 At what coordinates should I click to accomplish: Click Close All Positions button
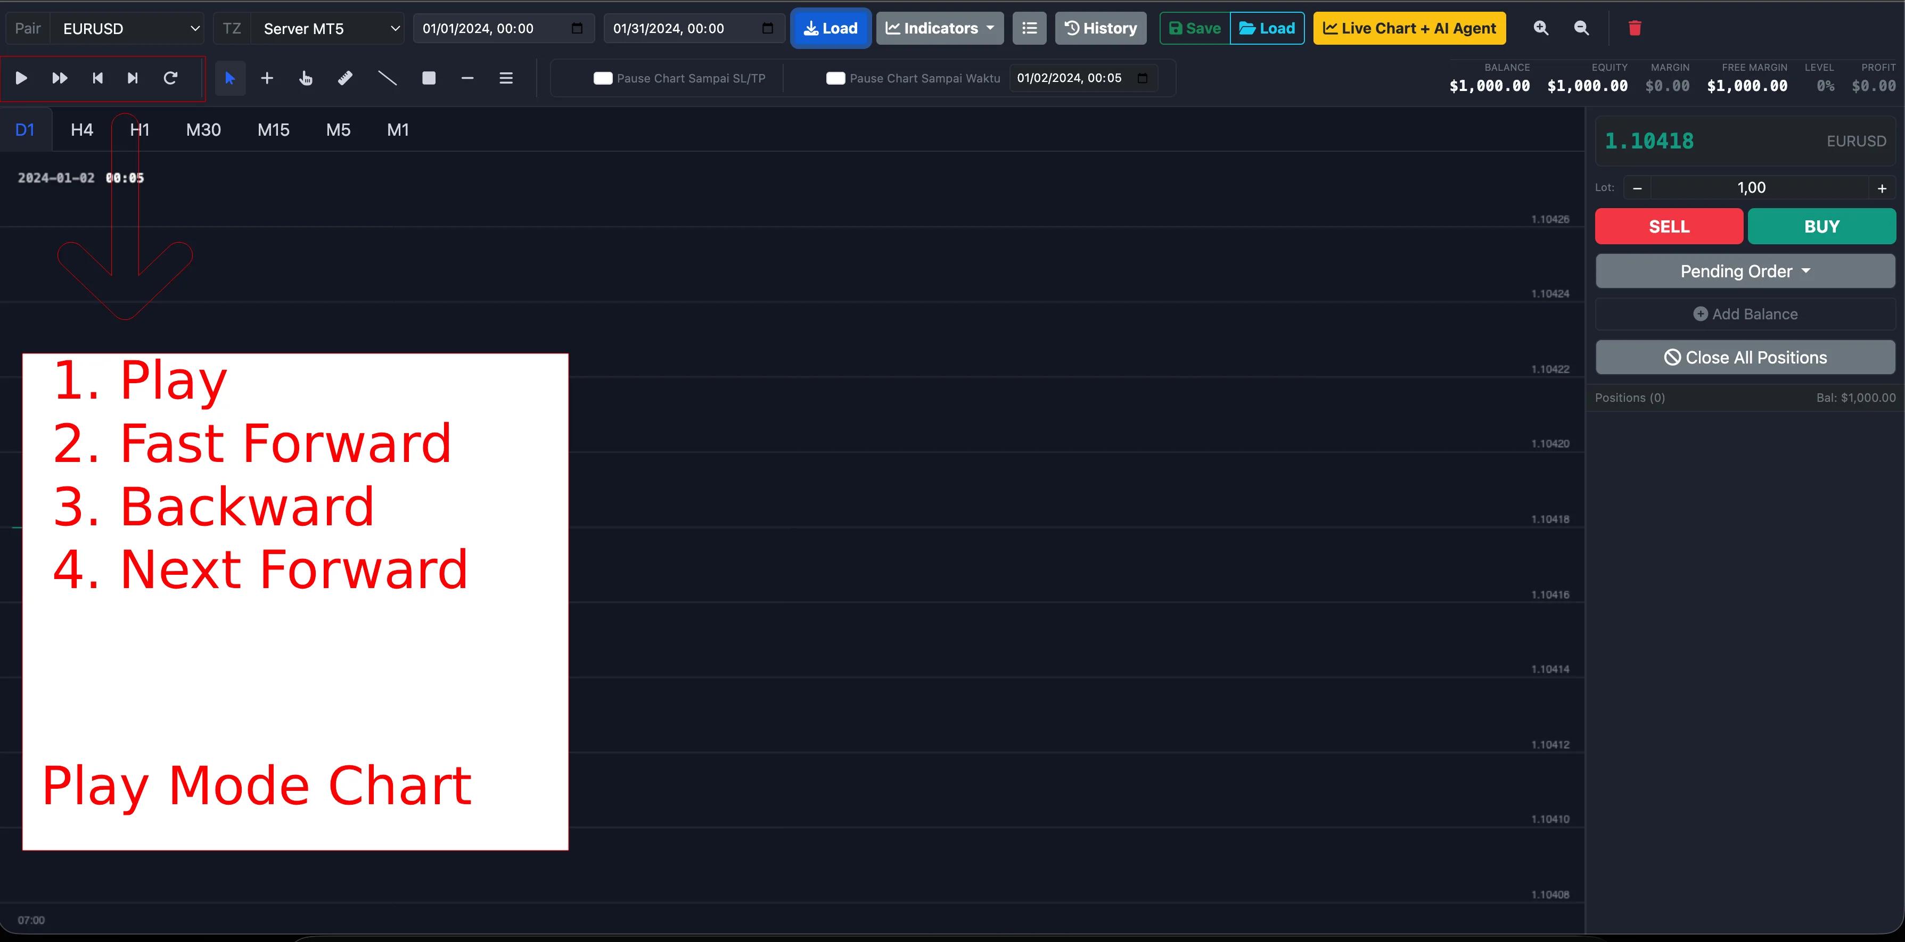tap(1745, 358)
